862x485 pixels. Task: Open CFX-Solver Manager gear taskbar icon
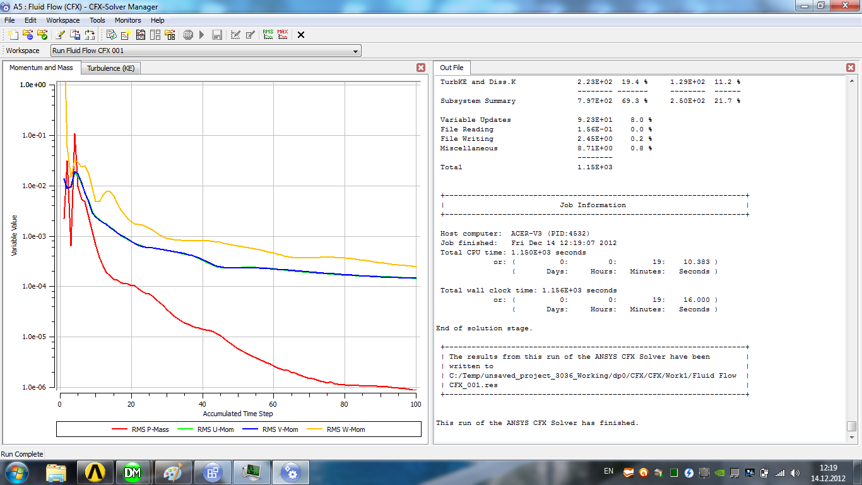290,472
